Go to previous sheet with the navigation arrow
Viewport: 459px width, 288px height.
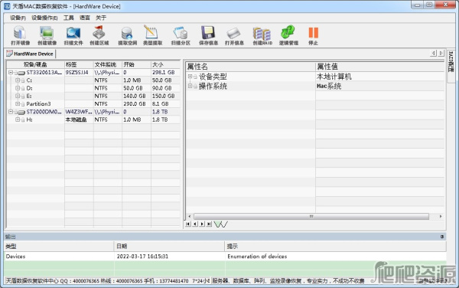pos(195,224)
